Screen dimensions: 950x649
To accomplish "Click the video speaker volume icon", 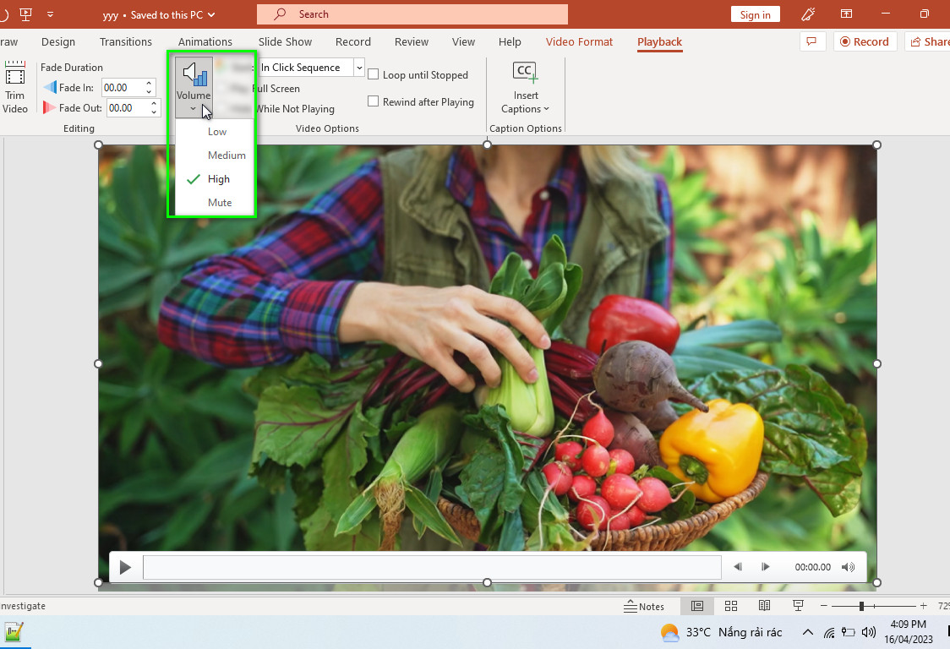I will coord(848,567).
